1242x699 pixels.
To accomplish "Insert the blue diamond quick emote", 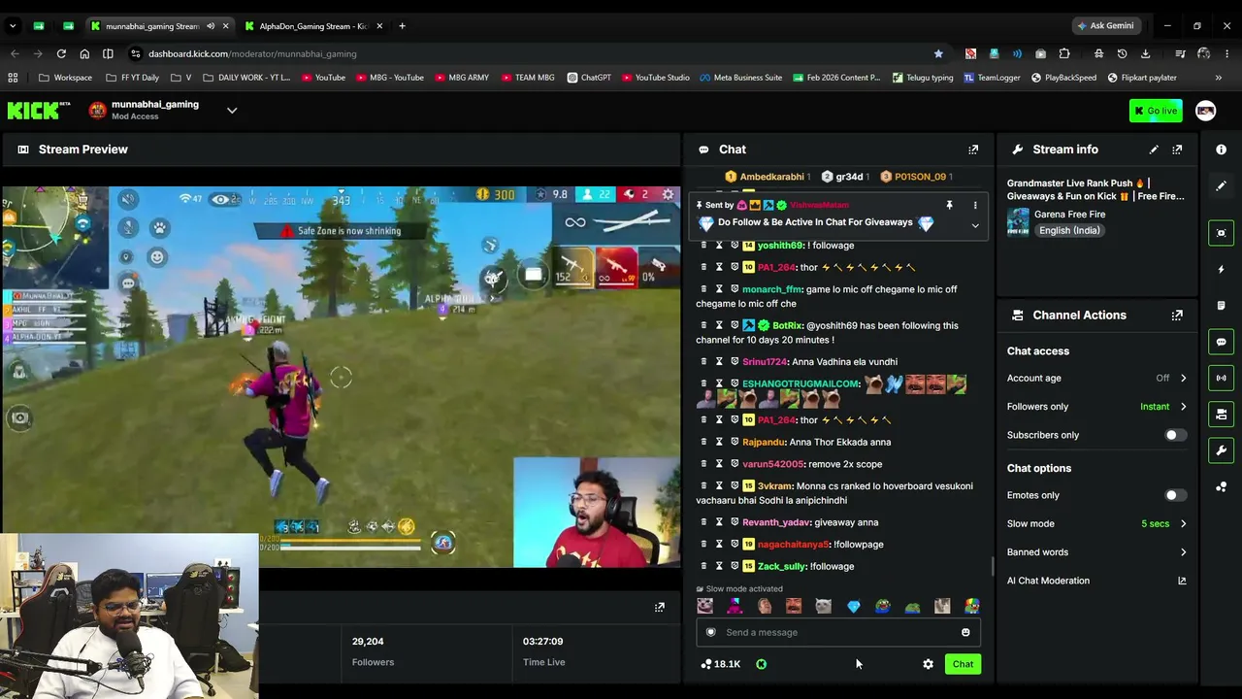I will (x=853, y=607).
